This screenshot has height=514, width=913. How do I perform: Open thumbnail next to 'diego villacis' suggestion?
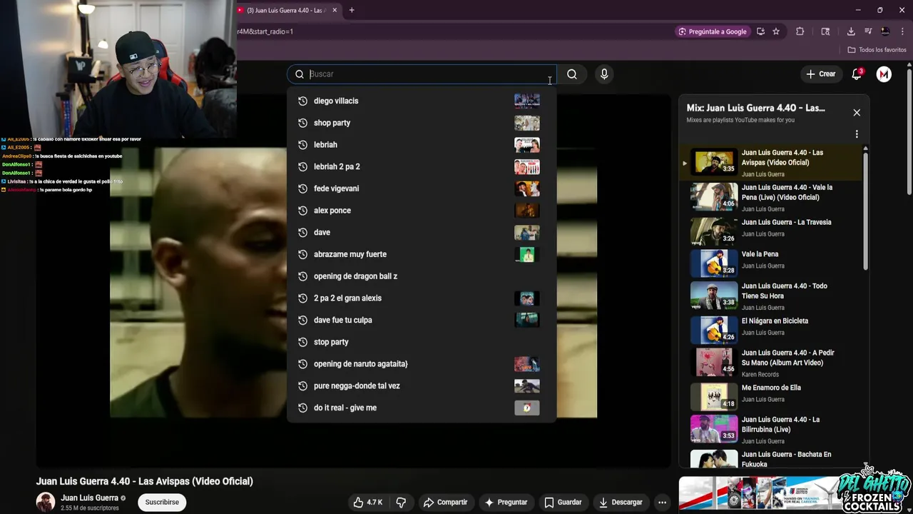pyautogui.click(x=527, y=101)
